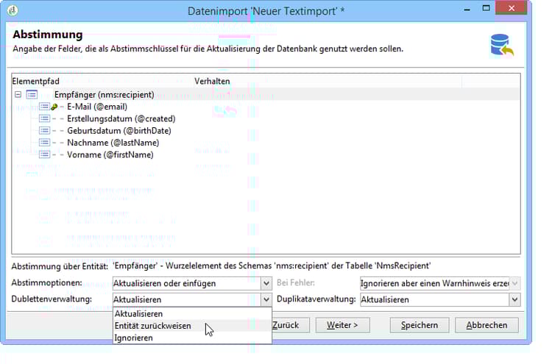This screenshot has height=364, width=552.
Task: Click the field icon beside Erstellungsdatum (@created)
Action: 44,118
